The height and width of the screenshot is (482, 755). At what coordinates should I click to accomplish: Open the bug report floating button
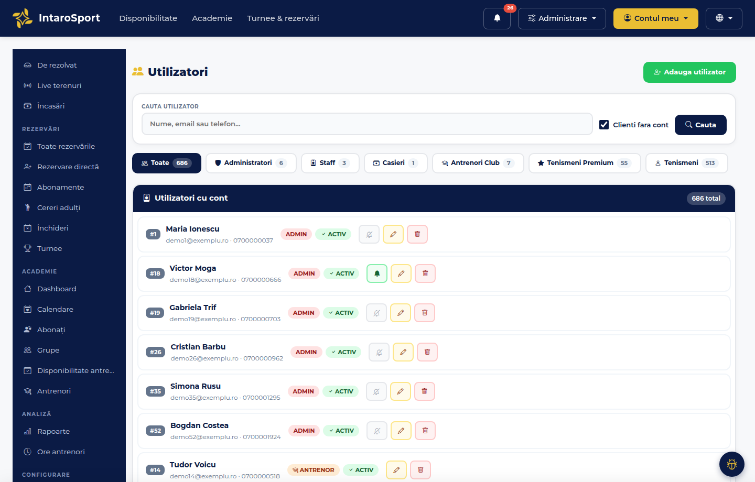[x=732, y=464]
